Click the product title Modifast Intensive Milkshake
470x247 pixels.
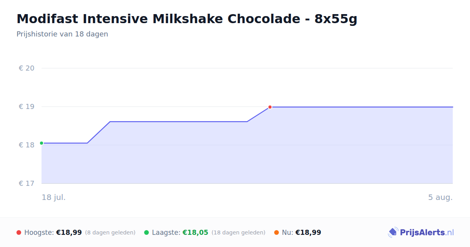click(187, 19)
